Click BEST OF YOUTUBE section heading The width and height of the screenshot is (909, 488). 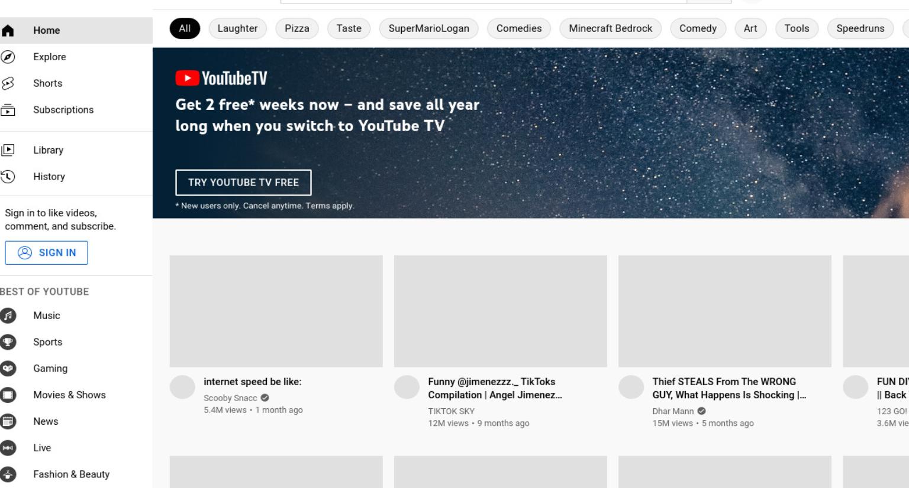[44, 292]
